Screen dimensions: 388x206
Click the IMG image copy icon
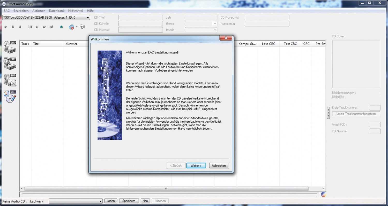pos(10,80)
